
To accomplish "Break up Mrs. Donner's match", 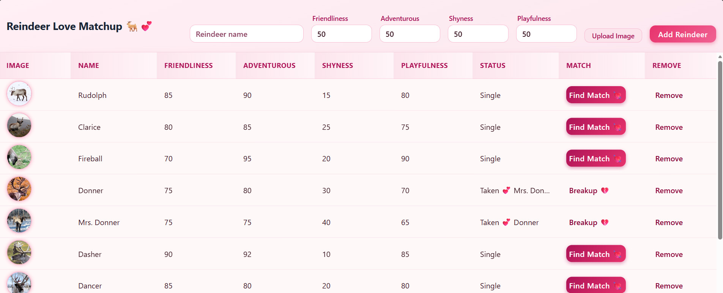I will pos(589,222).
